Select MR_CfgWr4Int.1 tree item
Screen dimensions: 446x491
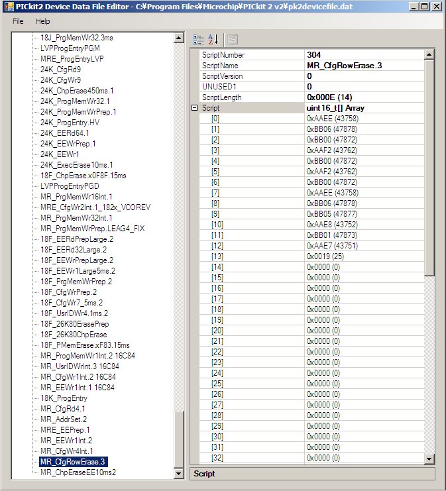click(x=67, y=451)
